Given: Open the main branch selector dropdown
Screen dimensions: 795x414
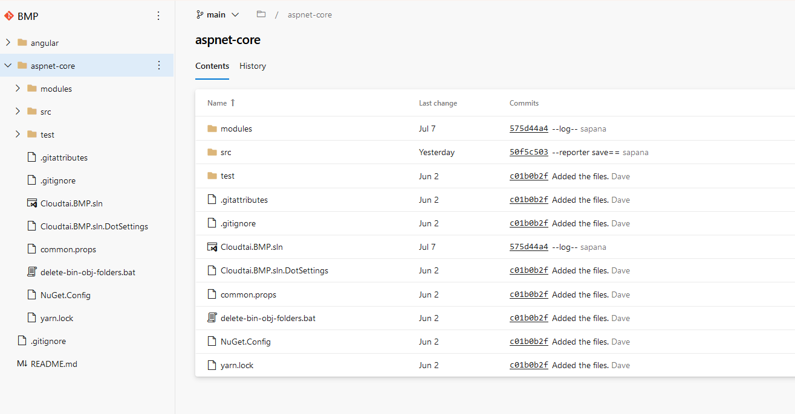Looking at the screenshot, I should (218, 14).
